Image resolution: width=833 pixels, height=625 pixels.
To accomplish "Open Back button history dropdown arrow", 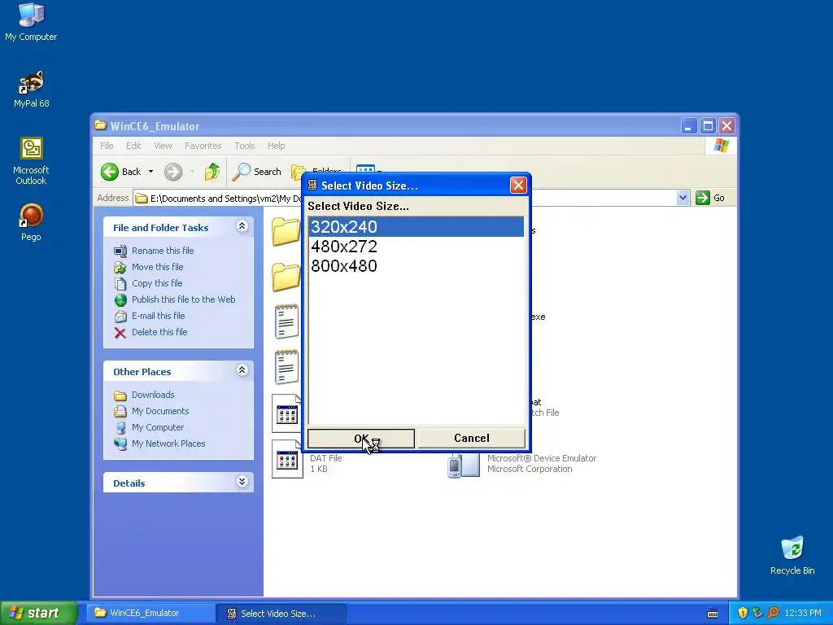I will click(x=150, y=172).
